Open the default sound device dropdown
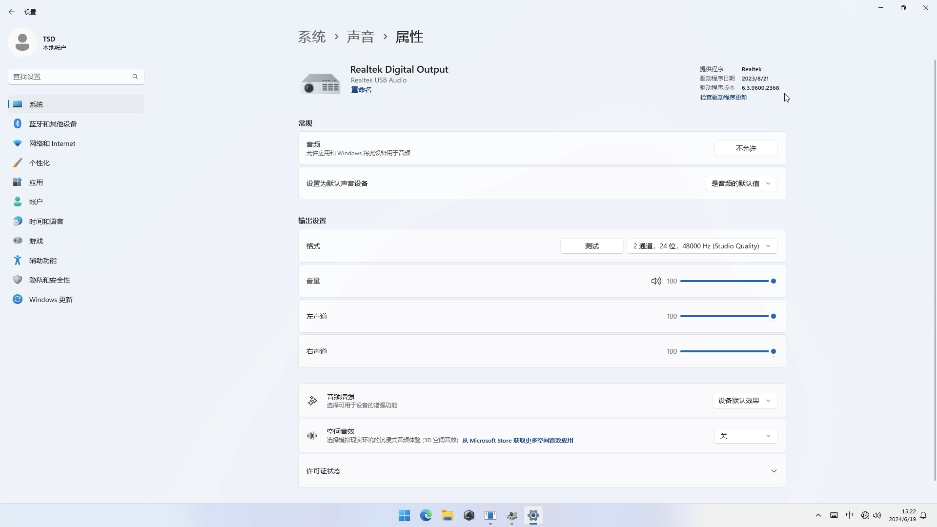Image resolution: width=937 pixels, height=527 pixels. coord(741,183)
